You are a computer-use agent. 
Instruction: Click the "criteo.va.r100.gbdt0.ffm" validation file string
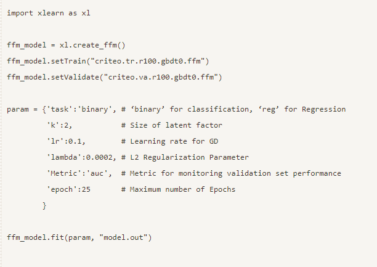164,77
